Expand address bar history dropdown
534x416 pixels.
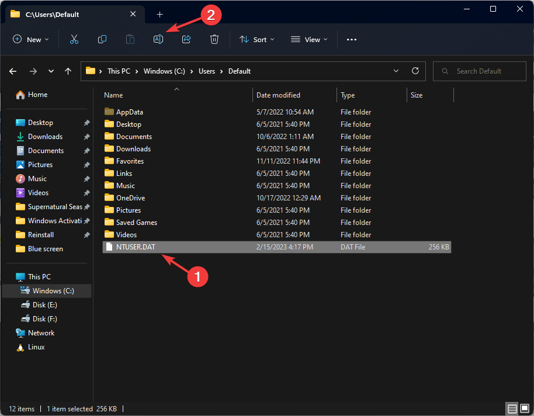pos(396,71)
